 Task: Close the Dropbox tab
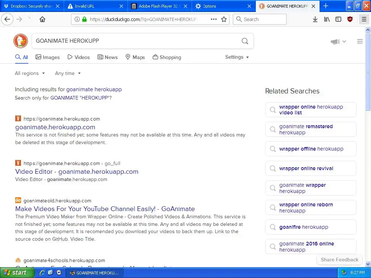coord(58,6)
